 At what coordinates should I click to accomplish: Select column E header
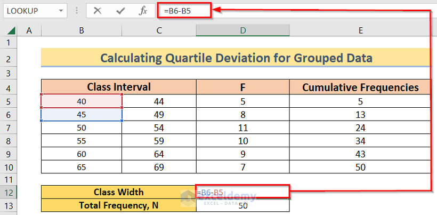point(360,31)
